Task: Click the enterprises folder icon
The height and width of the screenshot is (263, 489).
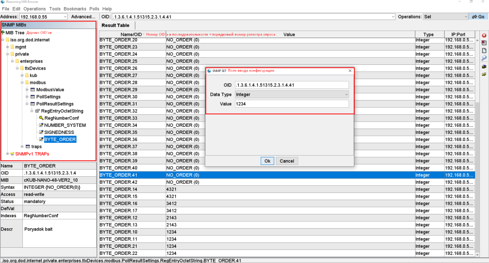Action: click(x=17, y=61)
